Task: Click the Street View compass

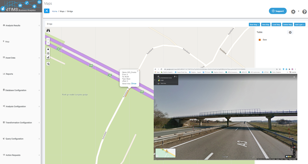Action: click(x=294, y=147)
